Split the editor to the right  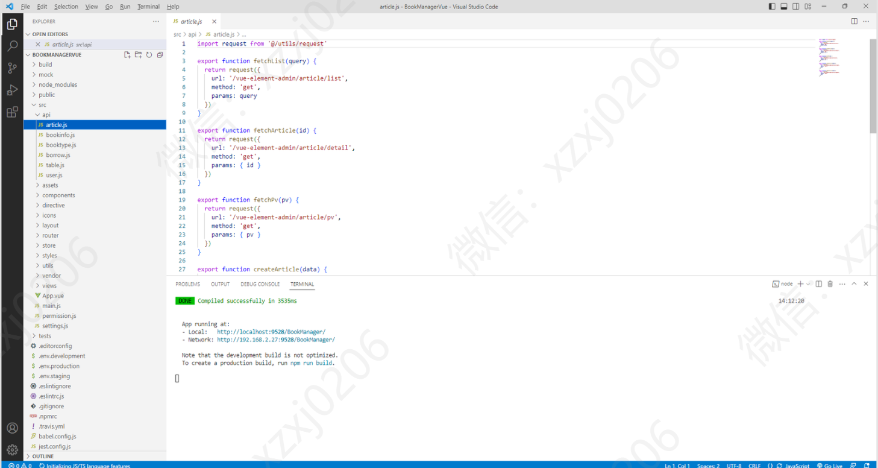pyautogui.click(x=854, y=21)
